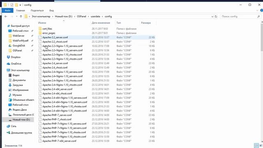Sort by Имя column header
Viewport: 263px width, 148px height.
coord(42,23)
